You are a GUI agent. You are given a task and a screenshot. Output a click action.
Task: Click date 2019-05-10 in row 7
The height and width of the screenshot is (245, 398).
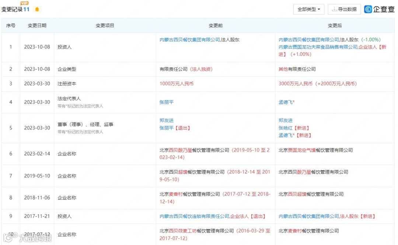37,176
